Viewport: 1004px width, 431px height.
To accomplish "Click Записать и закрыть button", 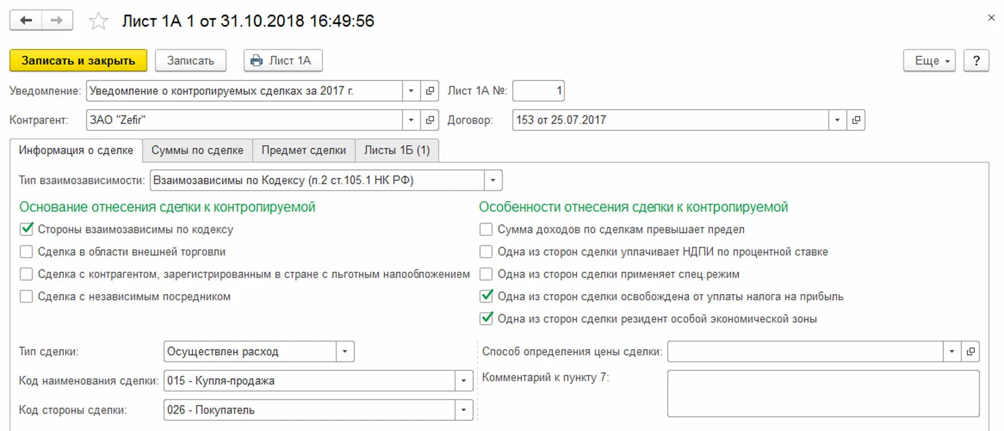I will click(78, 61).
